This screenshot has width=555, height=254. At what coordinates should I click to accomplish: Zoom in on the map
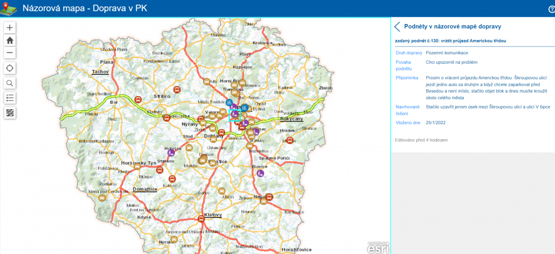(10, 27)
